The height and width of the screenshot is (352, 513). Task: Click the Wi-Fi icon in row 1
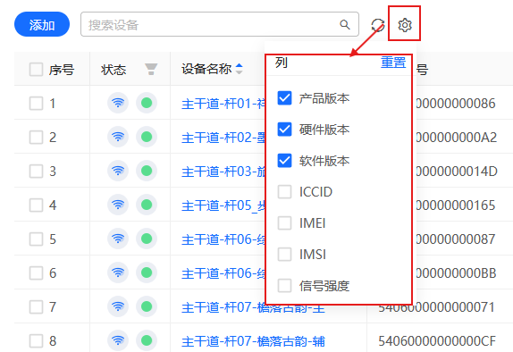tap(118, 103)
